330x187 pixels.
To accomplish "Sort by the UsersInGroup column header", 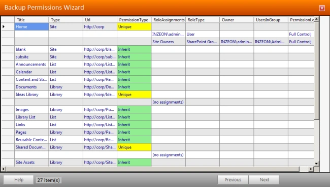I will pos(271,20).
